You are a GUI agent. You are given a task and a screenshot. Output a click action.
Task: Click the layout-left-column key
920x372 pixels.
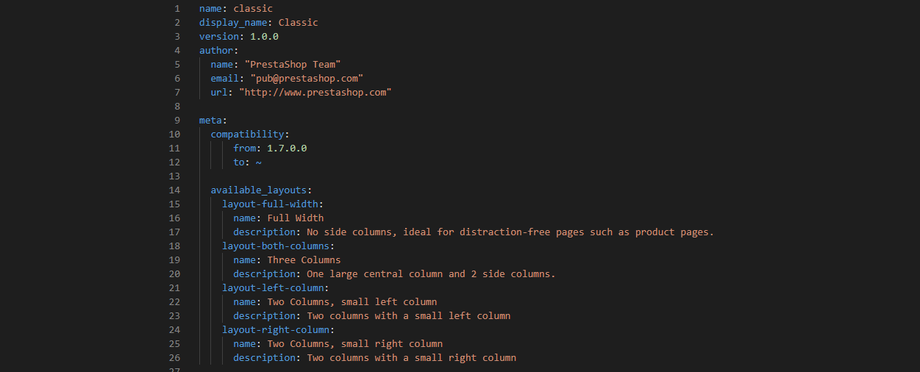coord(273,288)
